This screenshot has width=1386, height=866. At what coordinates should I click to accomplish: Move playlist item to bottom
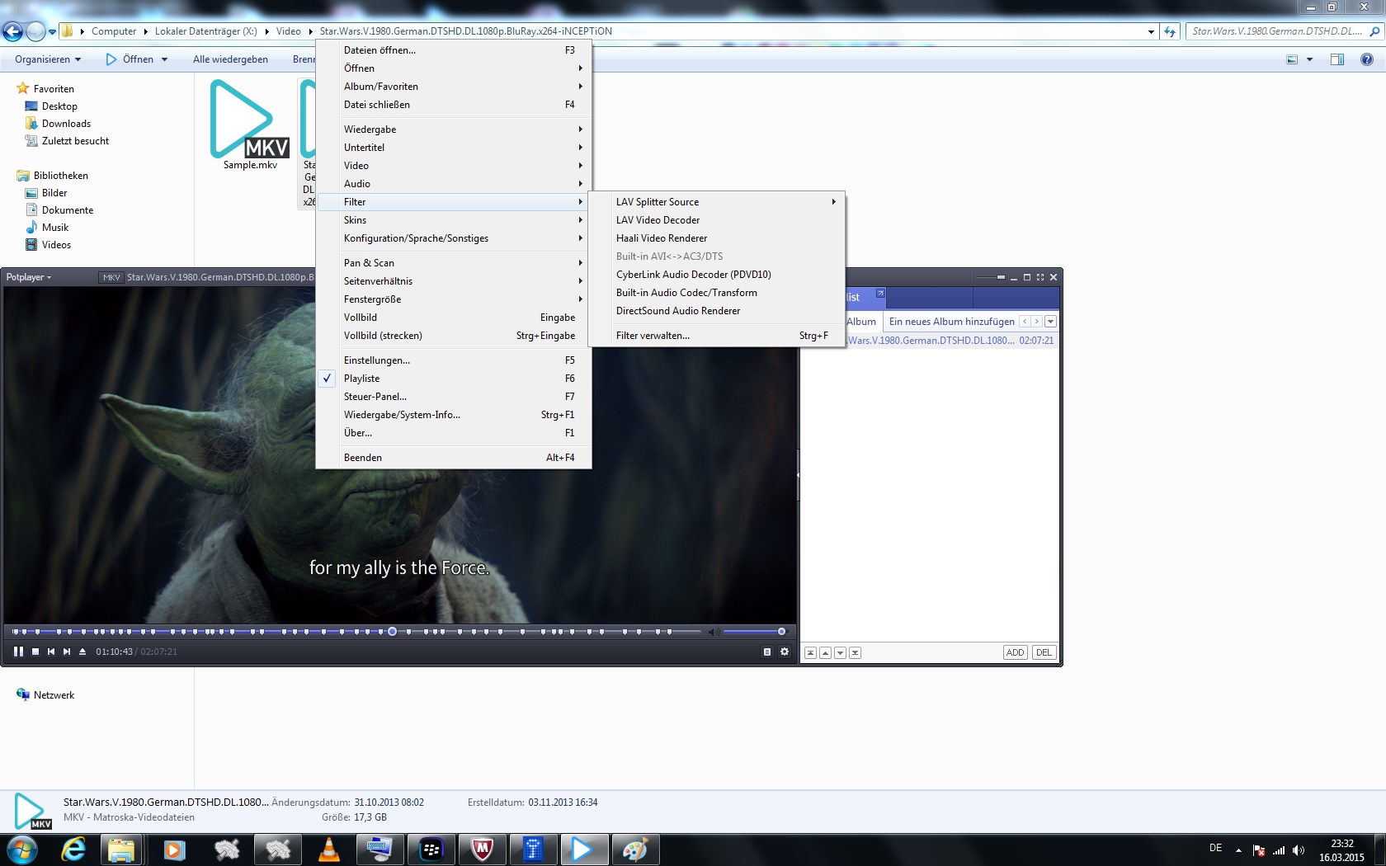click(856, 652)
